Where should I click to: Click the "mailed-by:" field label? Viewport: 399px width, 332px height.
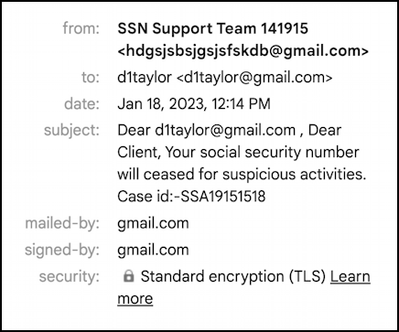[62, 224]
